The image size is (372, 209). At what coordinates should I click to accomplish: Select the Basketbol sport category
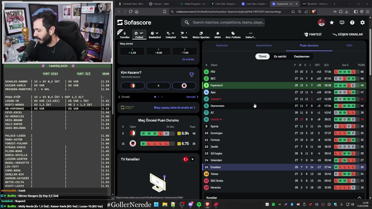(155, 35)
